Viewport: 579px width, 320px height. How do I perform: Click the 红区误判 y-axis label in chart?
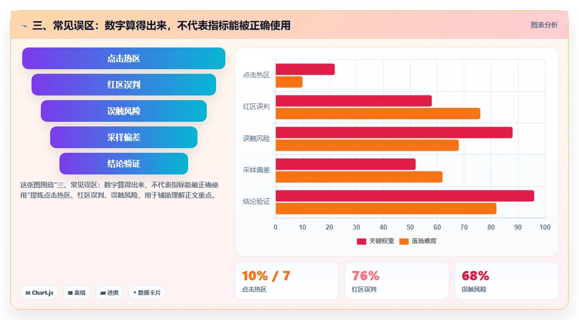click(x=256, y=106)
